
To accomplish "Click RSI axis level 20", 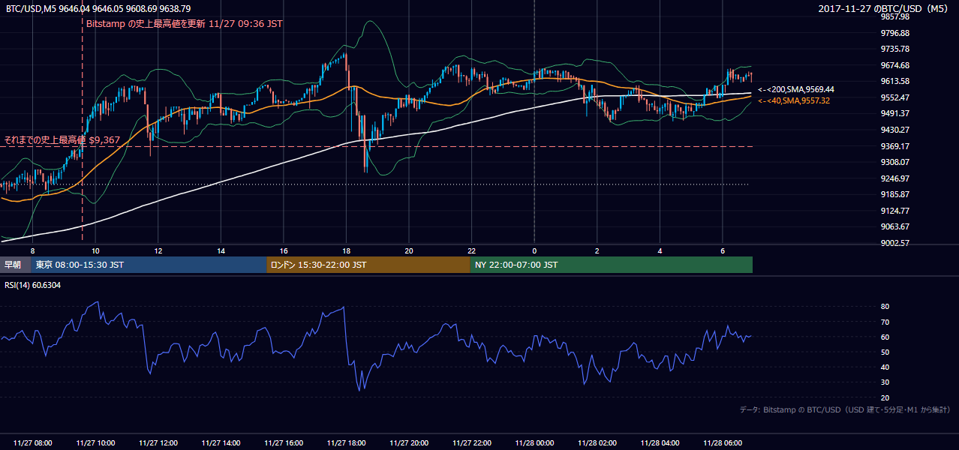I will click(x=885, y=397).
